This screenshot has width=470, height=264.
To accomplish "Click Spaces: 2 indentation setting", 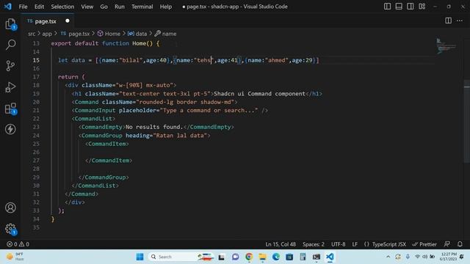I will [314, 244].
